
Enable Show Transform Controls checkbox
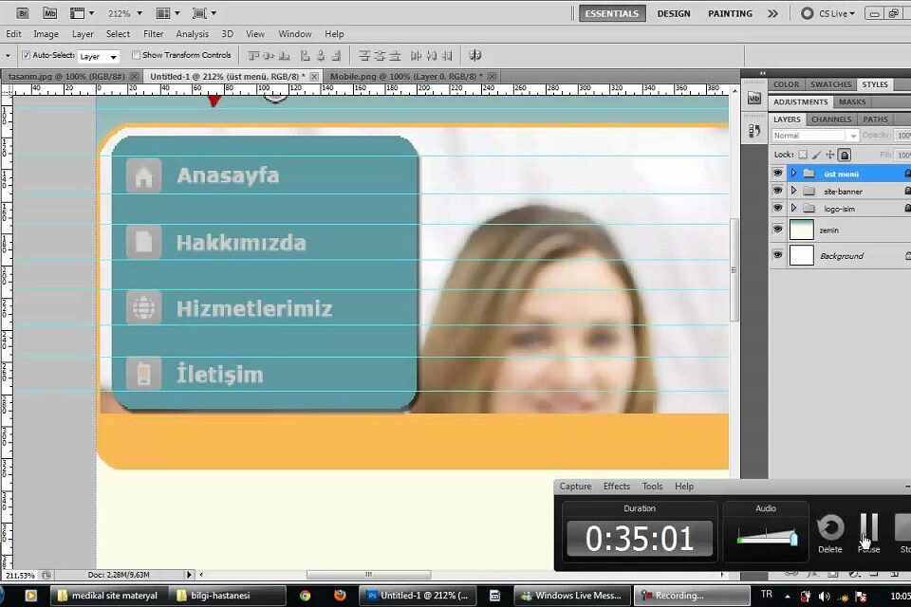(136, 56)
